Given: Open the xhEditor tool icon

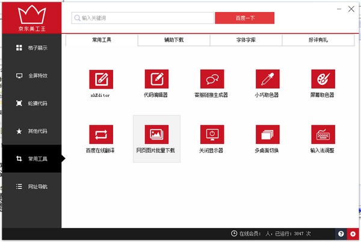Looking at the screenshot, I should [101, 79].
